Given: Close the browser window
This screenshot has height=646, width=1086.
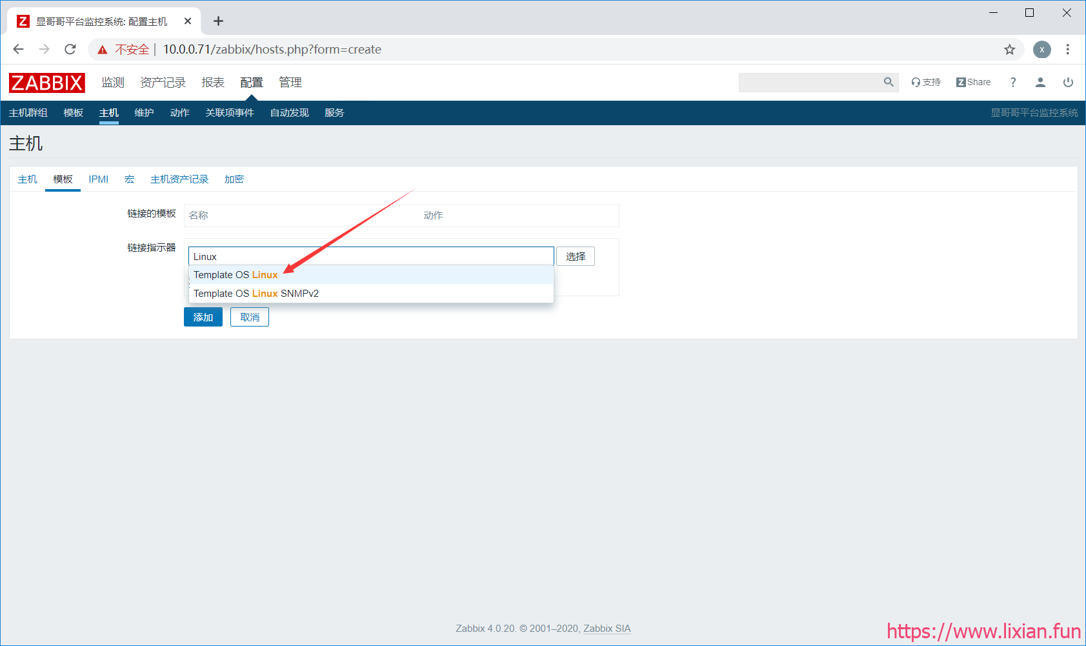Looking at the screenshot, I should coord(1067,13).
